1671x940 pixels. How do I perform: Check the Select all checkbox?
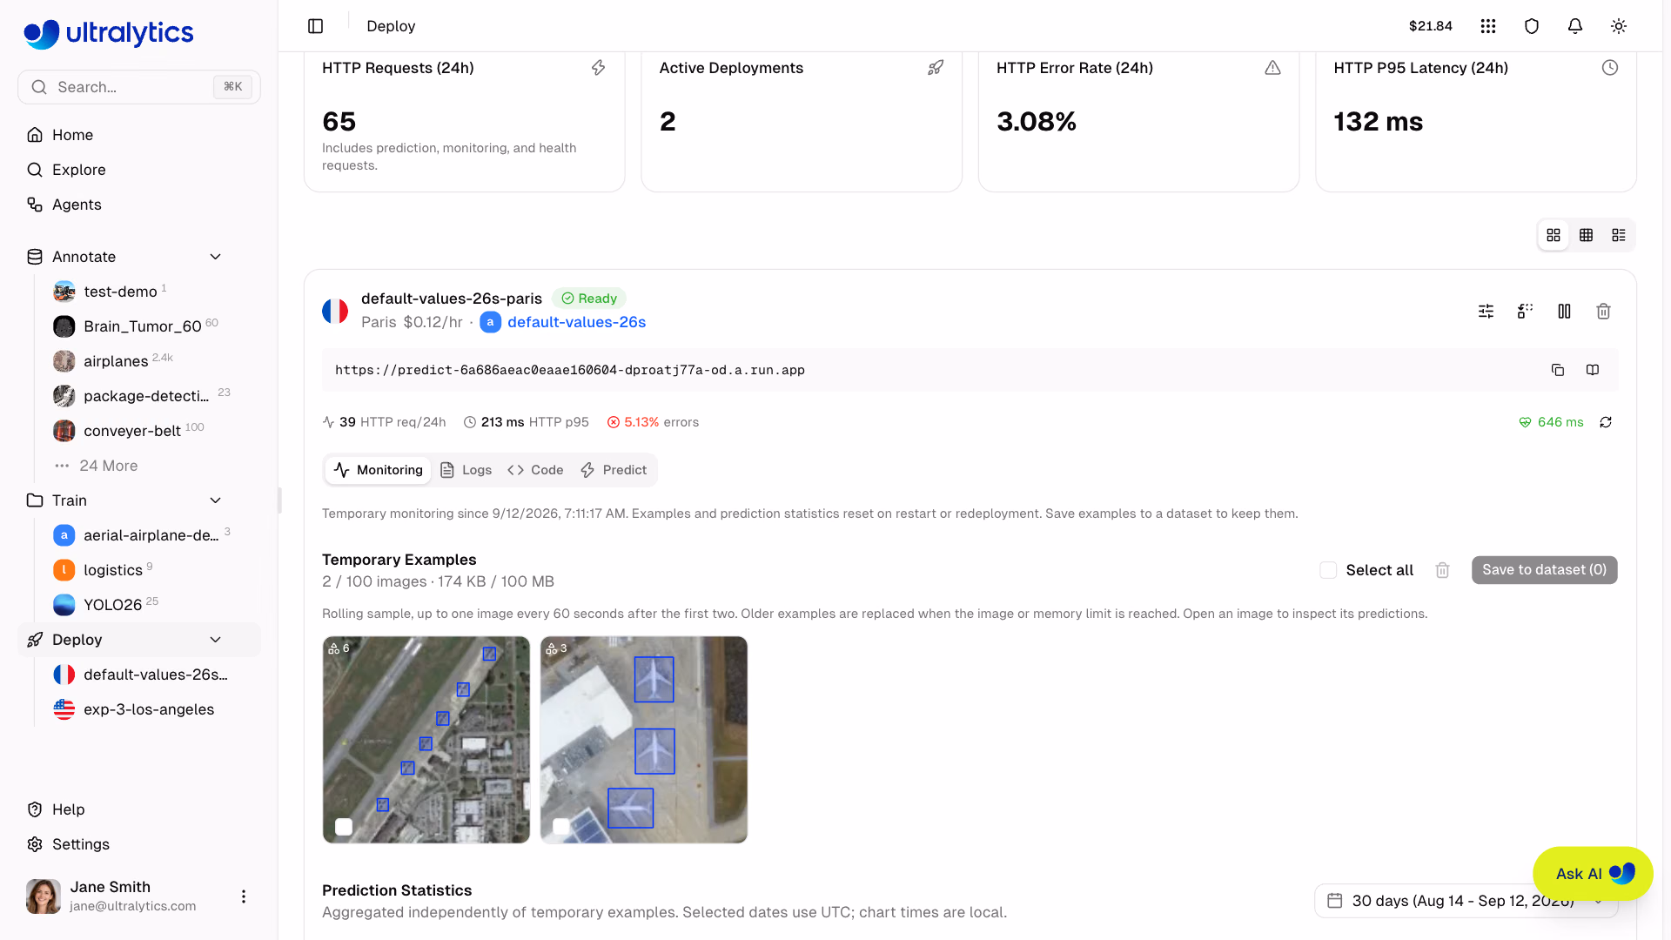pyautogui.click(x=1328, y=570)
